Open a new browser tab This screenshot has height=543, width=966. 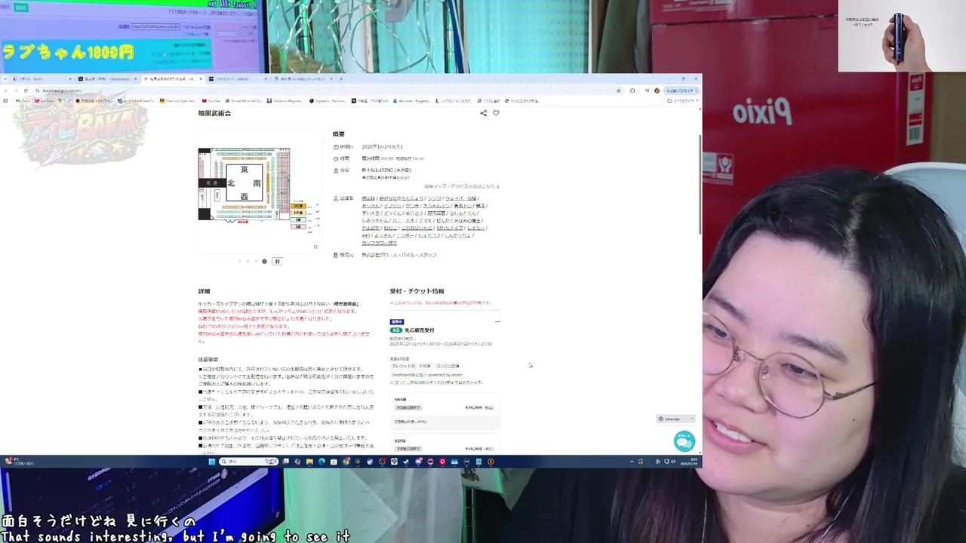point(341,78)
